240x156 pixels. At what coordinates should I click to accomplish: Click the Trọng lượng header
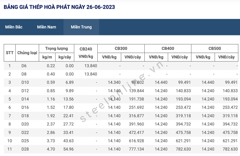(x=57, y=48)
